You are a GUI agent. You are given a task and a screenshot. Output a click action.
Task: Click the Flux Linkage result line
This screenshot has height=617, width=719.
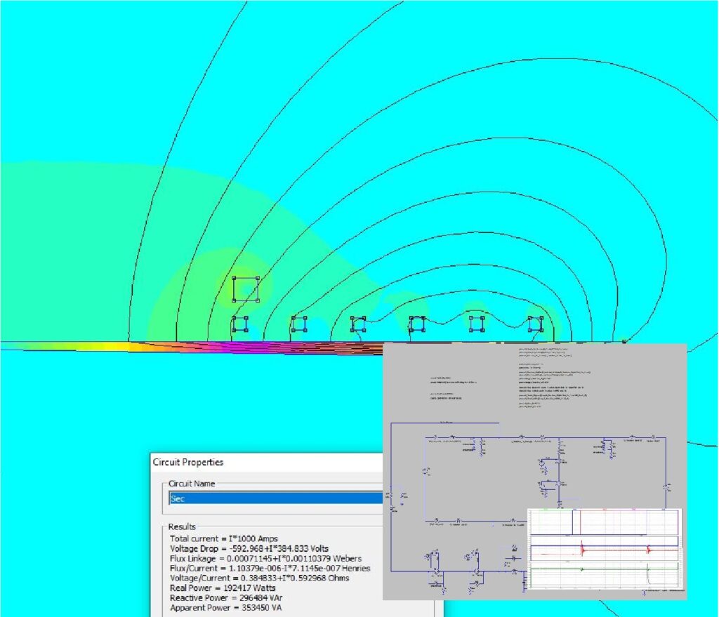pyautogui.click(x=265, y=558)
